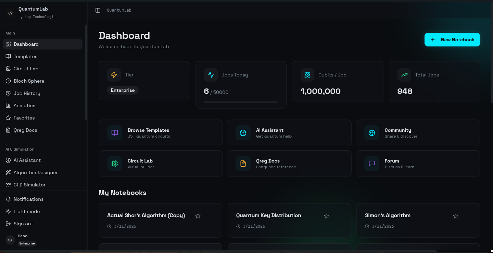
Task: Select Dashboard in the sidebar
Action: click(x=26, y=44)
